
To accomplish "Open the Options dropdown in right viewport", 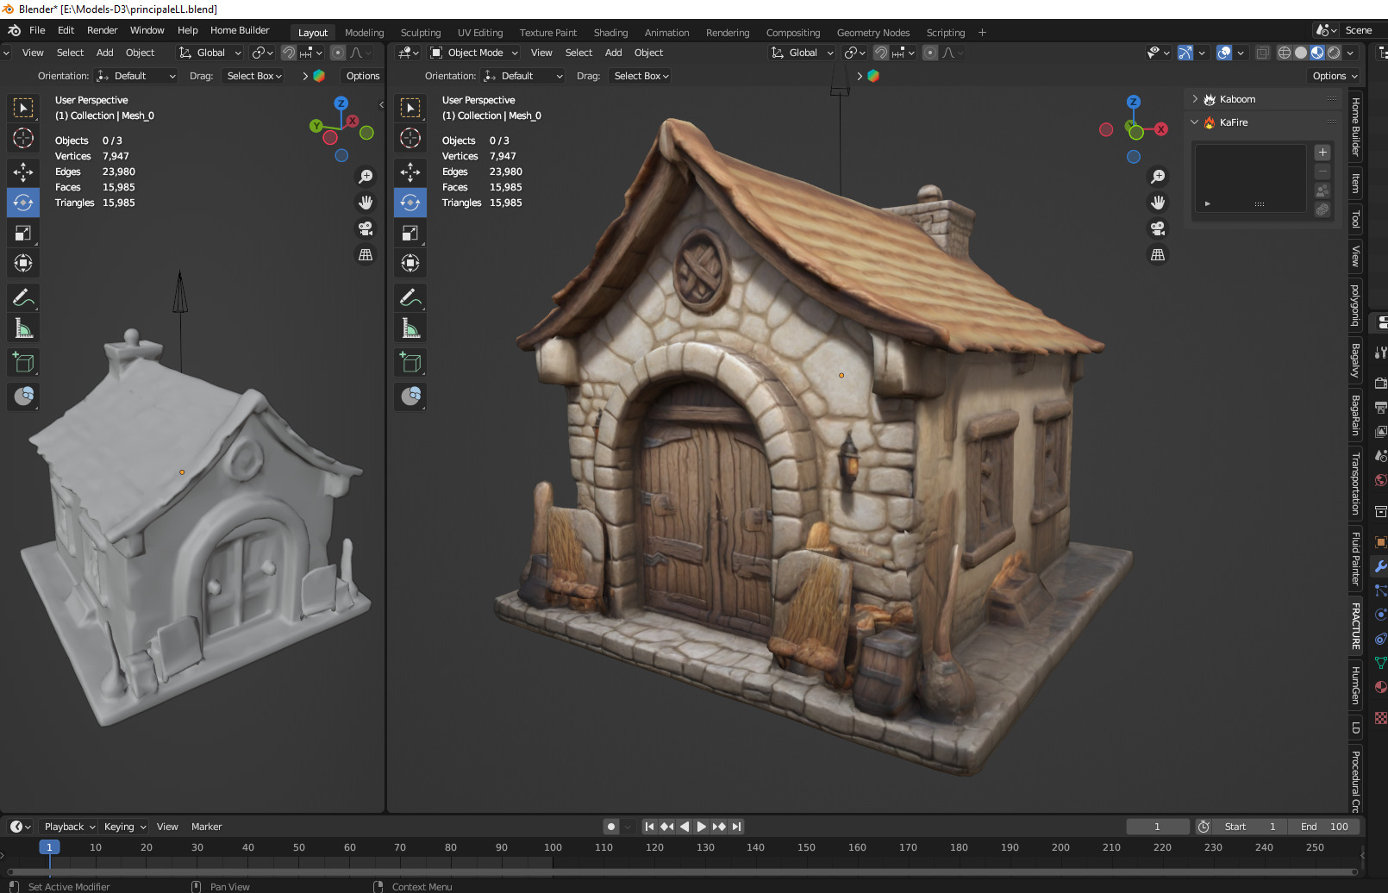I will (1334, 76).
